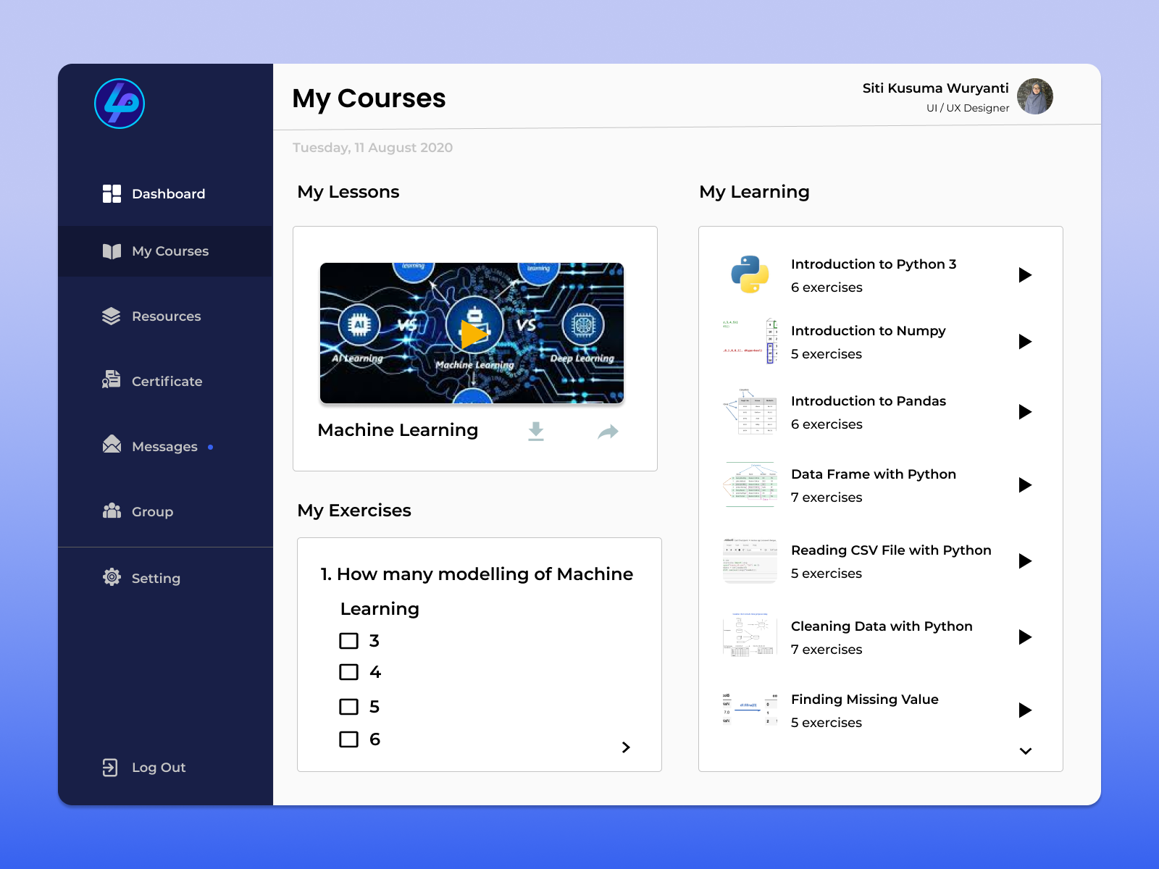Share the Machine Learning lesson
Image resolution: width=1159 pixels, height=869 pixels.
[608, 431]
